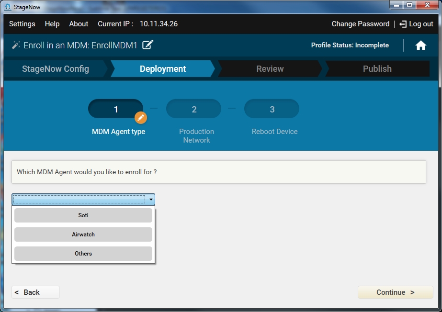442x312 pixels.
Task: Open the Help menu
Action: click(52, 24)
